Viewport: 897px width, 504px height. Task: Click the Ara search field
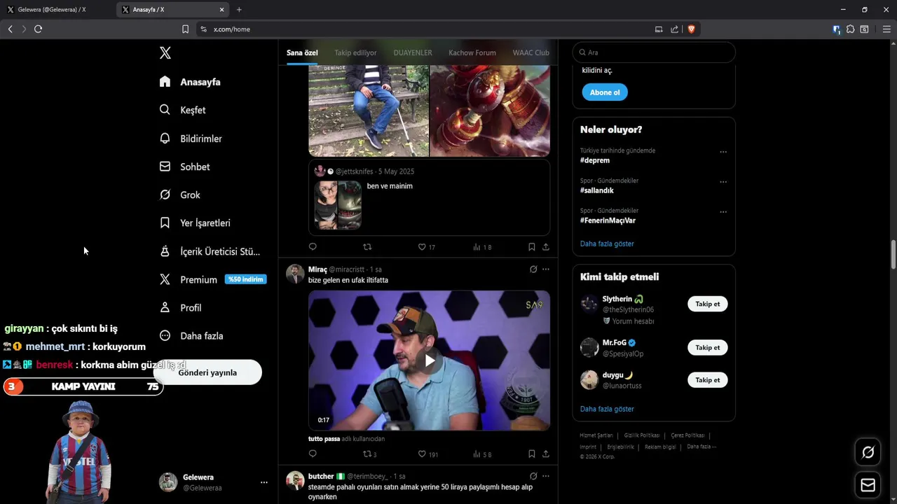[x=654, y=52]
